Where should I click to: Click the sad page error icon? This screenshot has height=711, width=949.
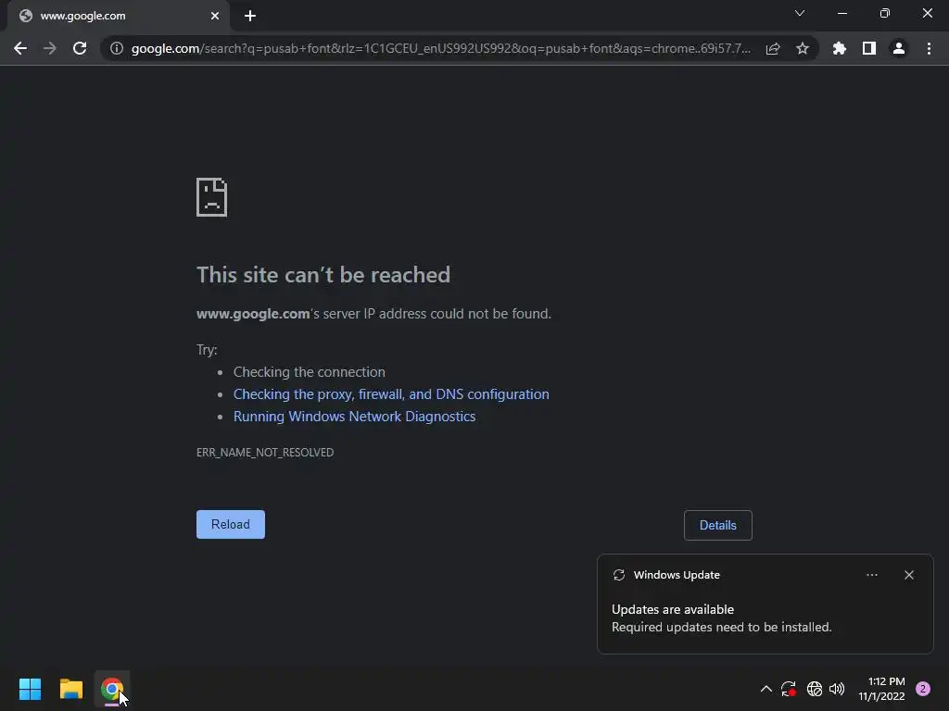tap(212, 197)
